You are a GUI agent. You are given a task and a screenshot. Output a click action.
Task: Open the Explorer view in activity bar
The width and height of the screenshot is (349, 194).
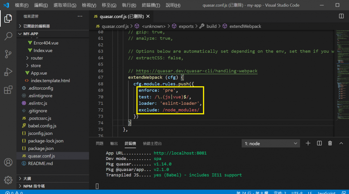tap(8, 18)
